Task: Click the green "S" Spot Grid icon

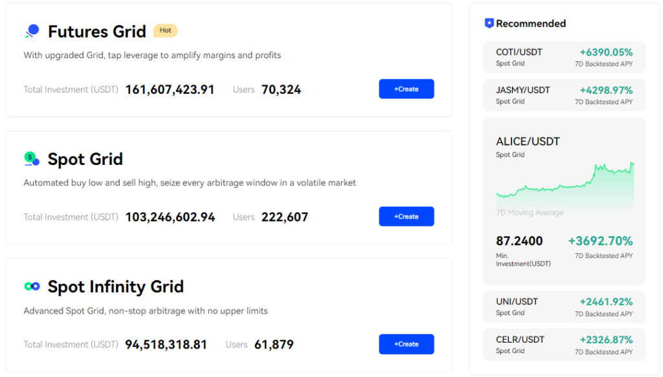Action: [31, 158]
